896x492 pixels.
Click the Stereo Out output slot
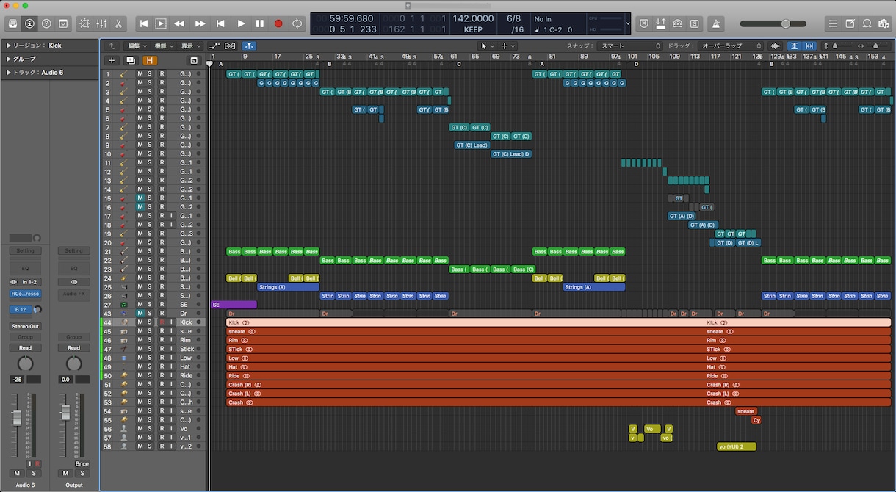(25, 326)
